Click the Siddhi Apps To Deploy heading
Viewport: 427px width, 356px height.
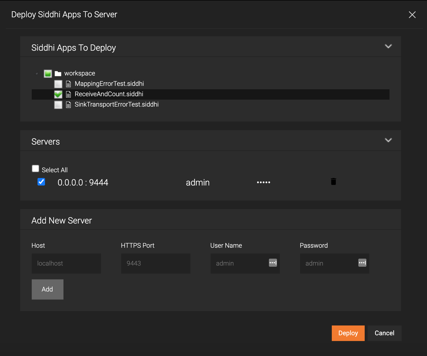pos(74,48)
